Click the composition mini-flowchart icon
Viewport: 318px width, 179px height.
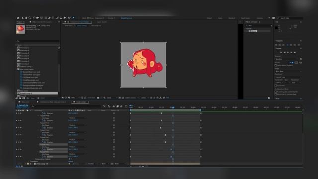(x=104, y=106)
